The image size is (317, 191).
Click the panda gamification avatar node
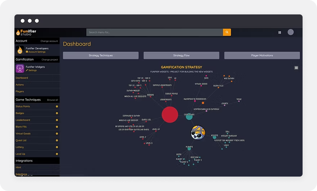[x=198, y=133]
